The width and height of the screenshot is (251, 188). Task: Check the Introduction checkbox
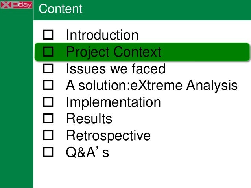(48, 35)
